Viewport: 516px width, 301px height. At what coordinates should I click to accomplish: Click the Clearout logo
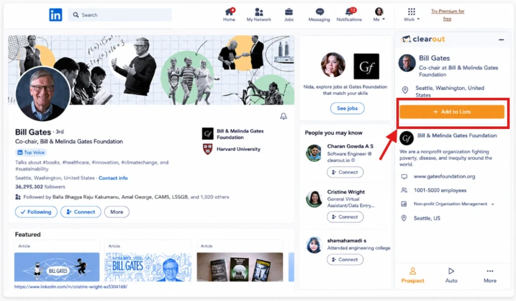click(x=423, y=39)
